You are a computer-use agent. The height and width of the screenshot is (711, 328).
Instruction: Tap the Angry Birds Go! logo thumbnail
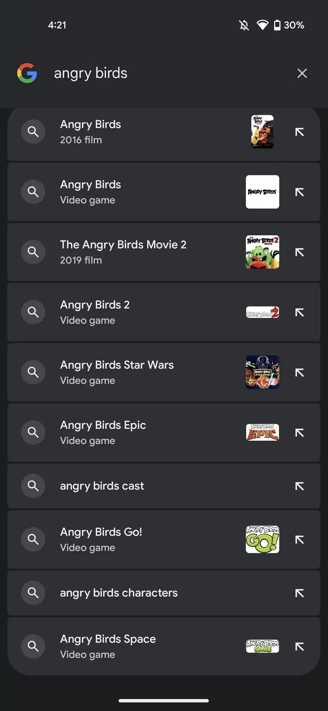pyautogui.click(x=262, y=539)
